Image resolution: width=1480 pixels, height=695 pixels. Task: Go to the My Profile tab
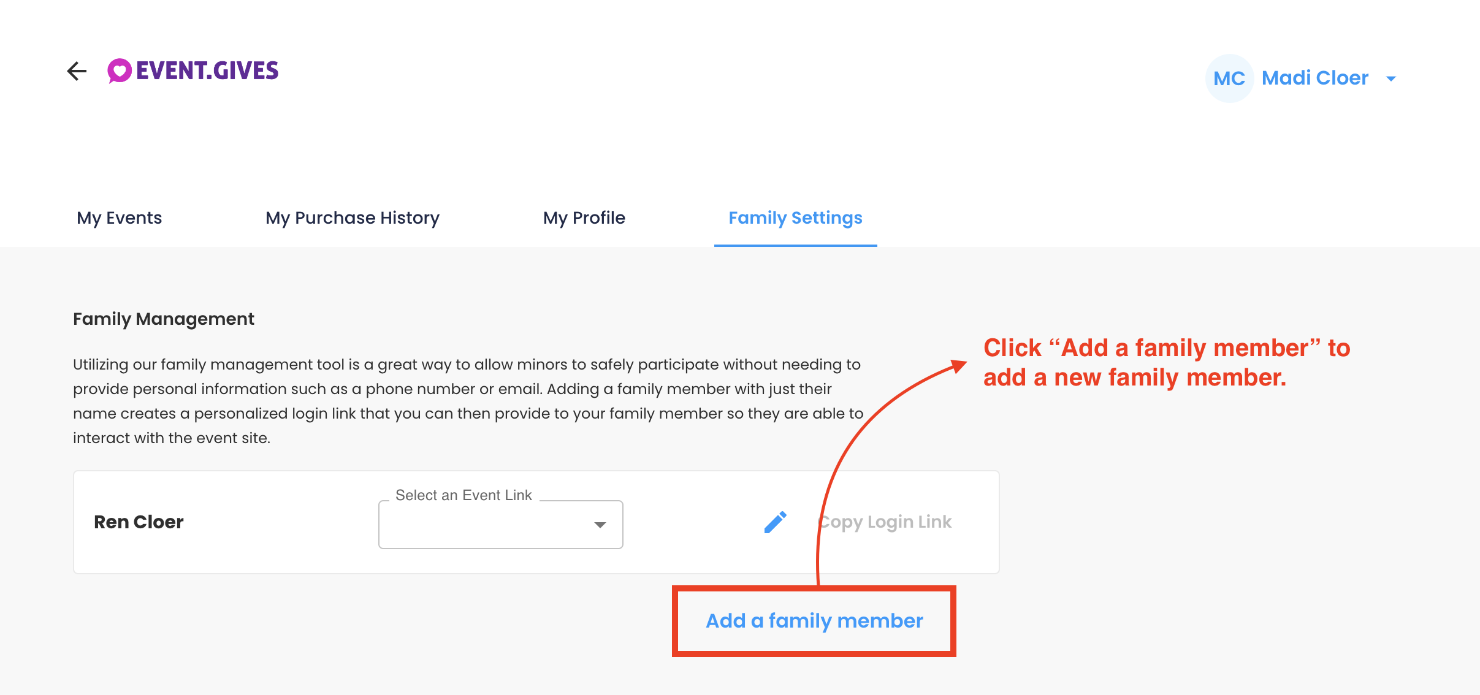coord(584,218)
